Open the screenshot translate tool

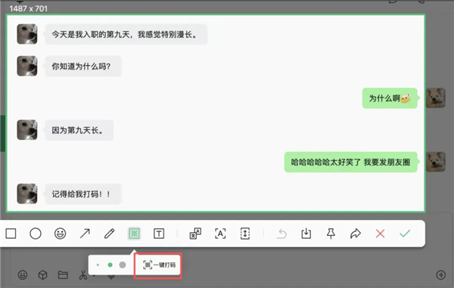195,234
